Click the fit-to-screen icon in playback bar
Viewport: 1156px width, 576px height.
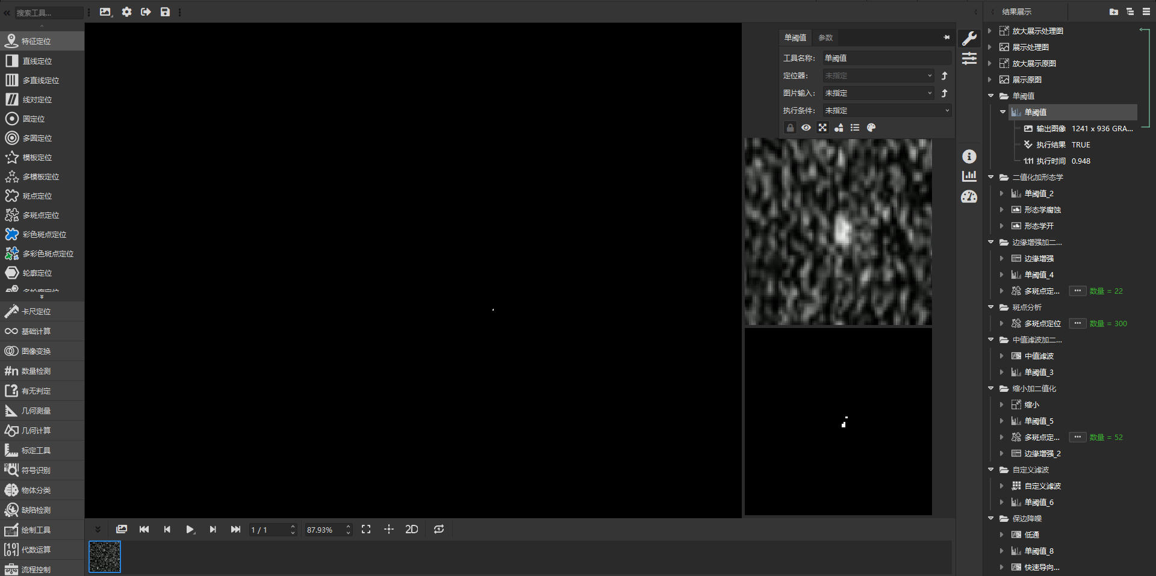click(x=366, y=529)
